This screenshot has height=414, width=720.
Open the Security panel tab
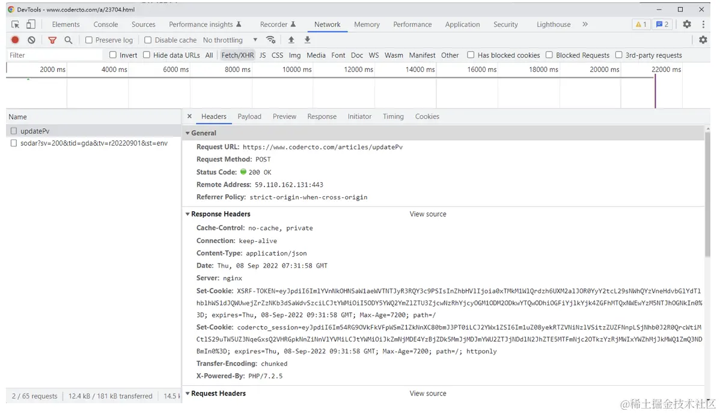tap(505, 24)
